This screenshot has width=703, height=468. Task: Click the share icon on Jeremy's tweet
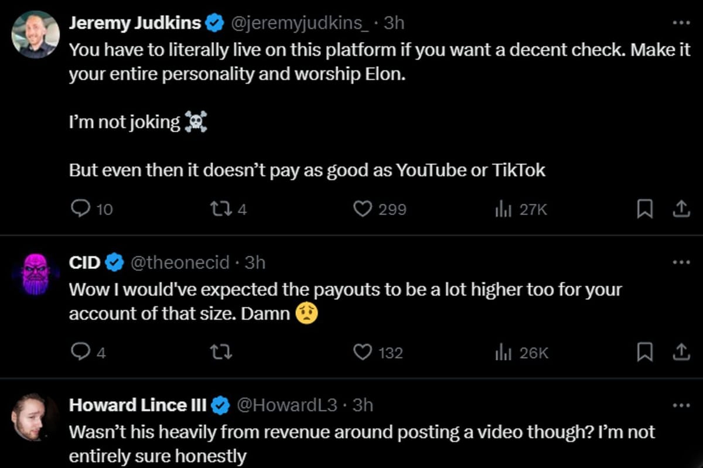click(x=681, y=209)
